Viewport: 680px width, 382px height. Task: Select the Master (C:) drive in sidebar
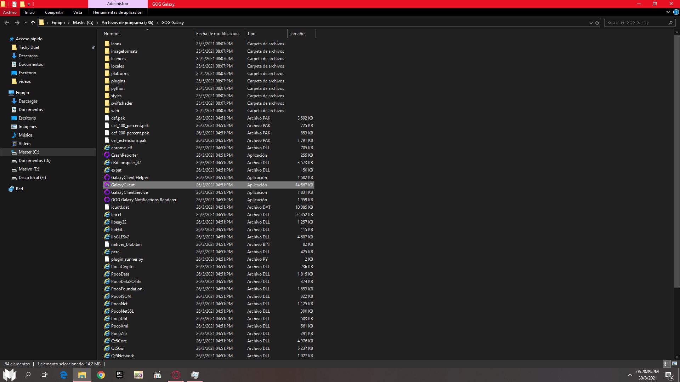tap(29, 152)
